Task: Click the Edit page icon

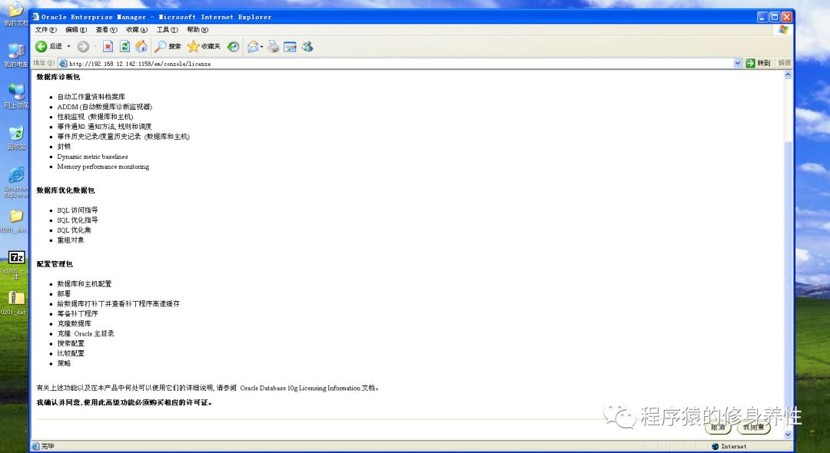Action: click(290, 46)
